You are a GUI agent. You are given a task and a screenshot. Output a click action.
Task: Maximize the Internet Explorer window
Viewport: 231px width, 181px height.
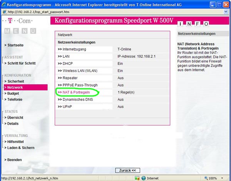point(219,5)
